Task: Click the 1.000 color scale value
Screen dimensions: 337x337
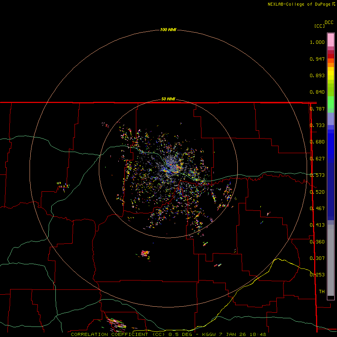Action: click(x=317, y=42)
